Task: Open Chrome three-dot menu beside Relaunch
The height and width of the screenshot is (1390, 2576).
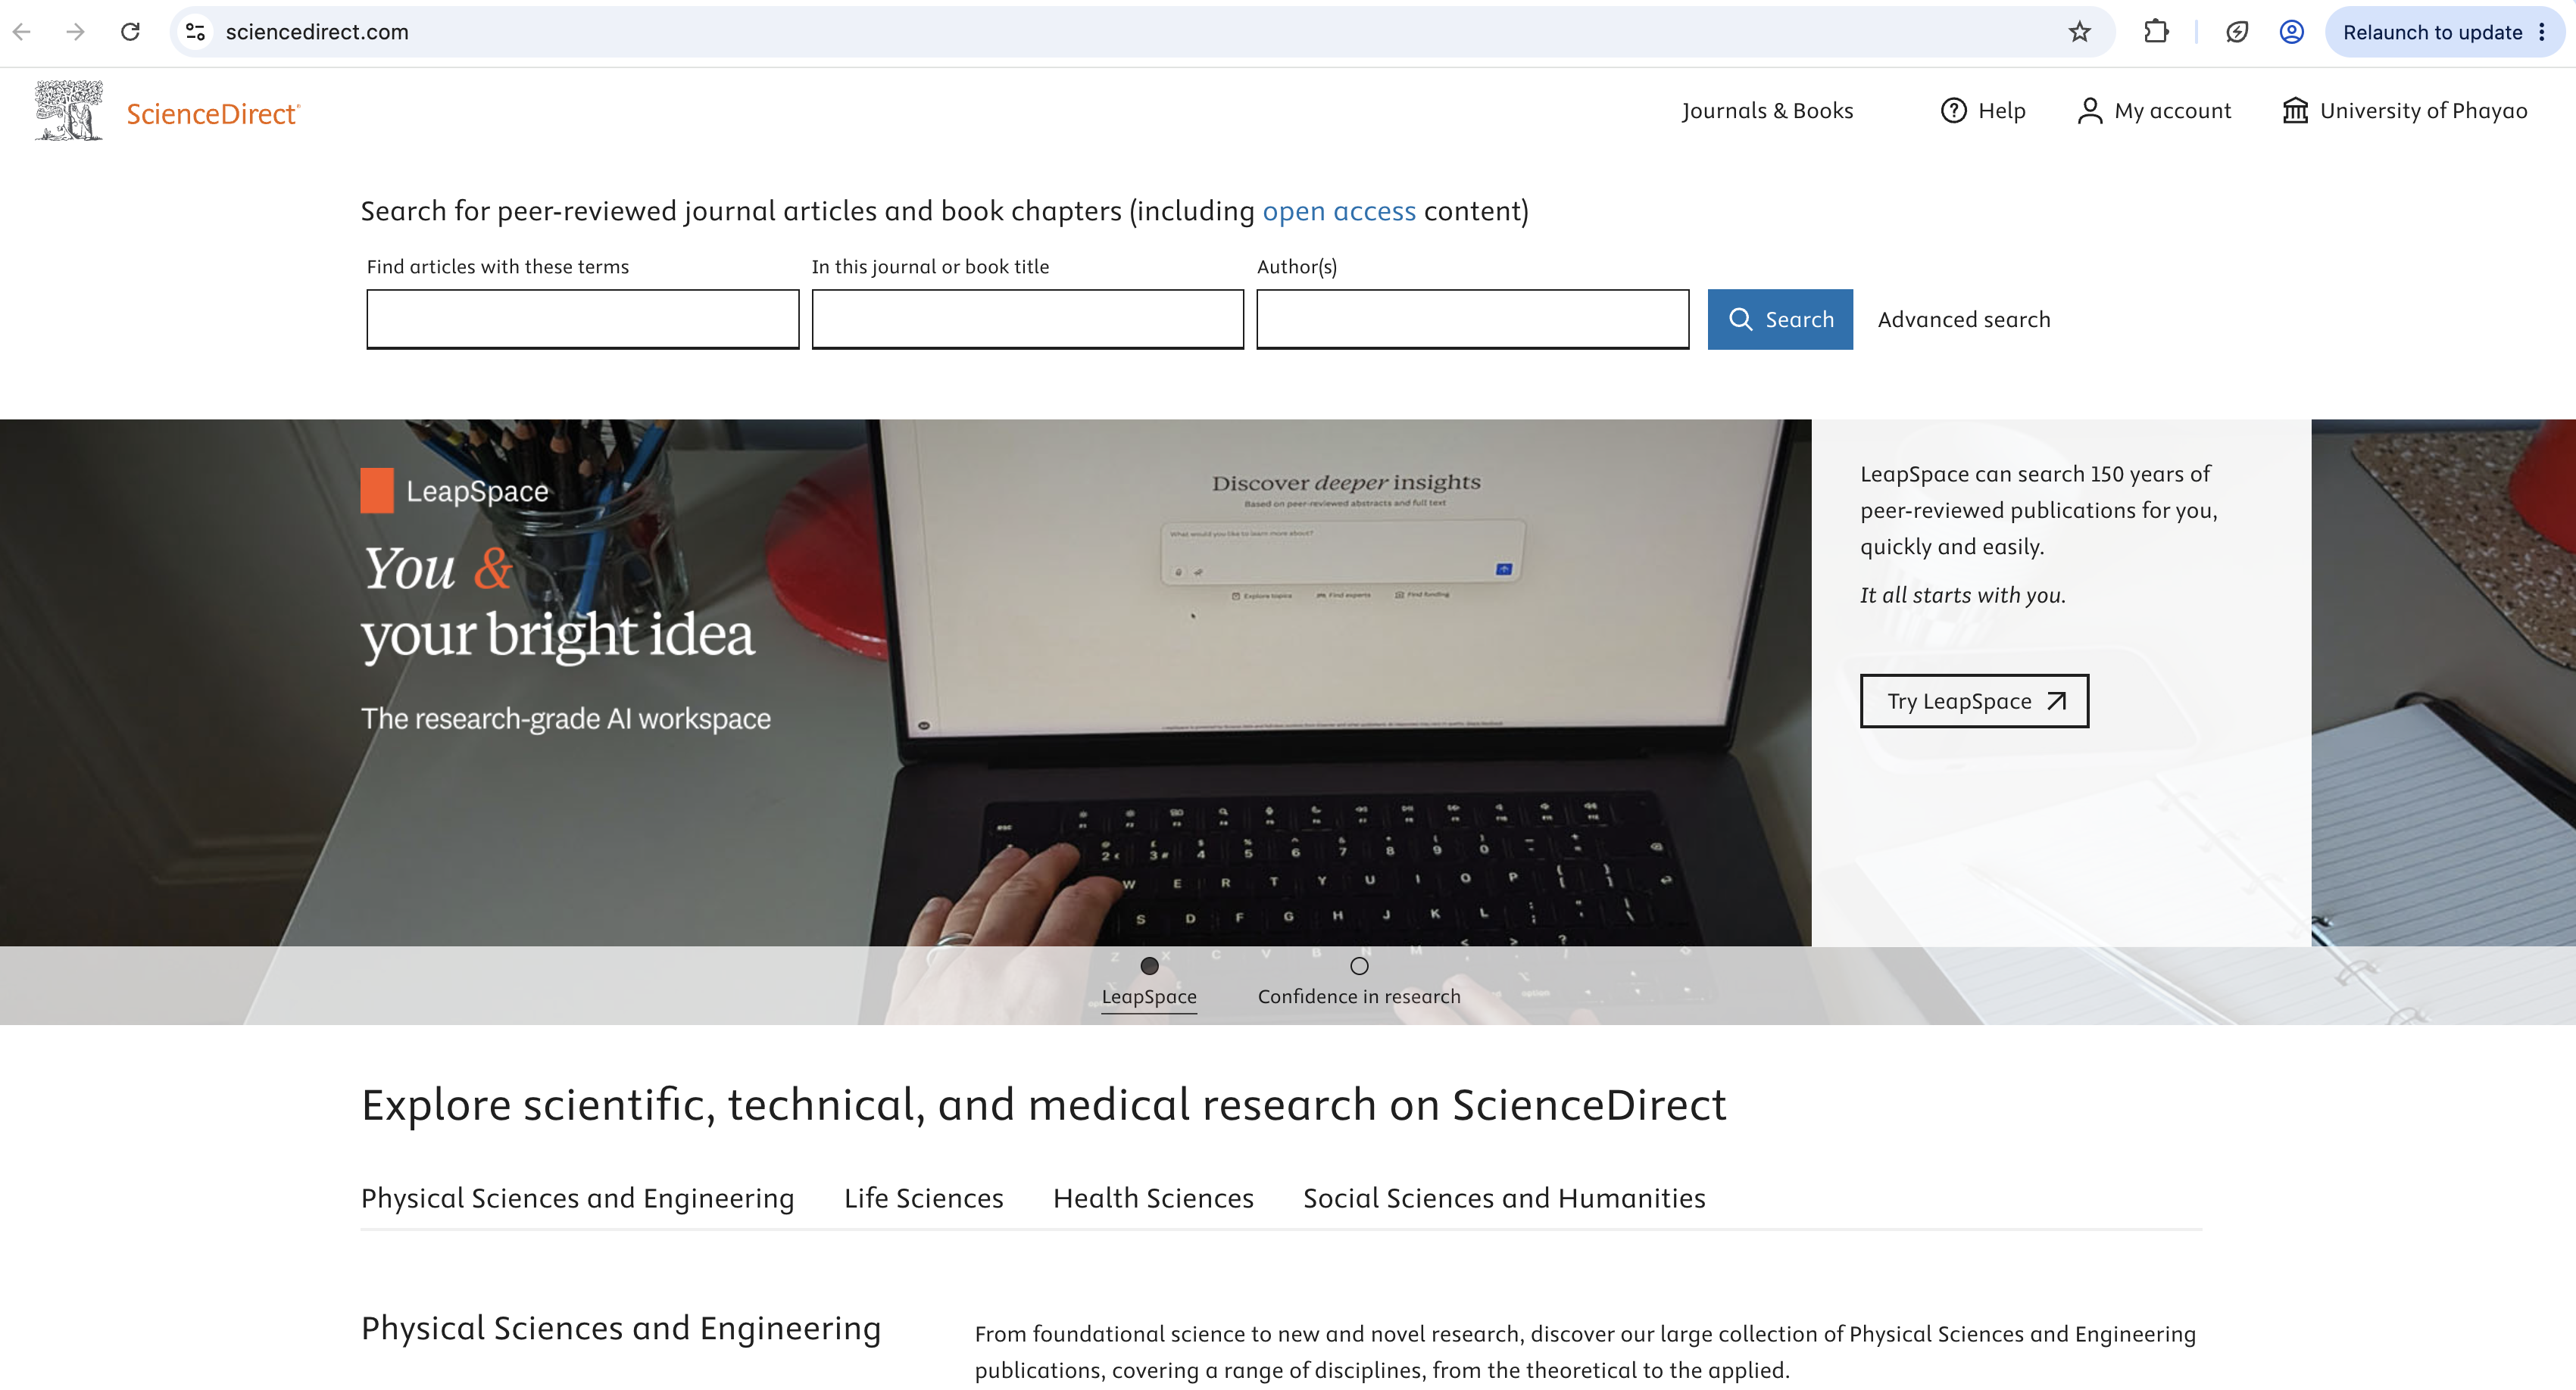Action: click(2542, 32)
